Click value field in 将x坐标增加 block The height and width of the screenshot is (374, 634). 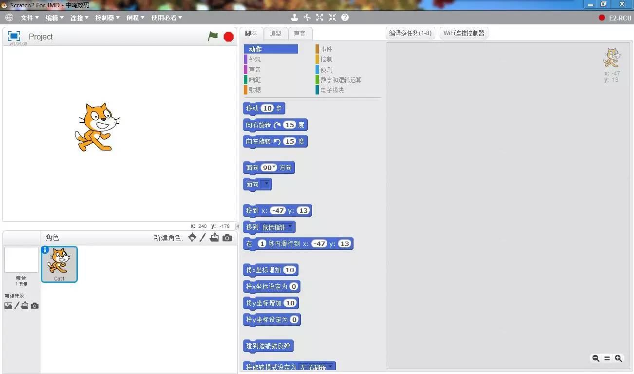click(x=290, y=270)
